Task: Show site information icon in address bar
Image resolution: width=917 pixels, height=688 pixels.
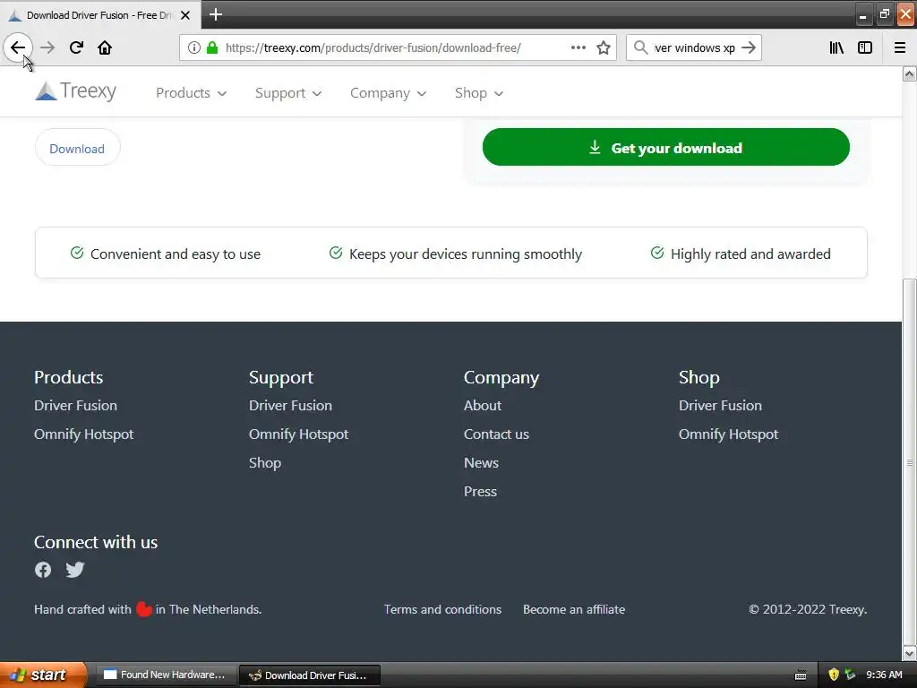Action: click(194, 47)
